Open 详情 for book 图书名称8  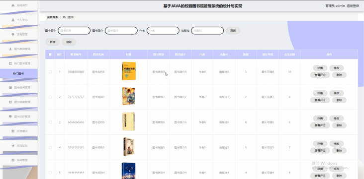pos(320,68)
